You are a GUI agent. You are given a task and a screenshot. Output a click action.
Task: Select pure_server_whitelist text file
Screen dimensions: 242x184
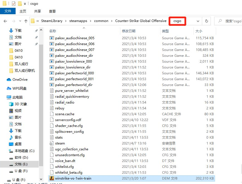pos(72,90)
